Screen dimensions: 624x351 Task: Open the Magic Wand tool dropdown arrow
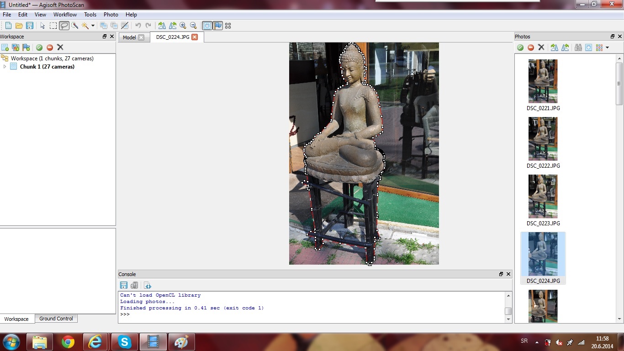(x=93, y=26)
